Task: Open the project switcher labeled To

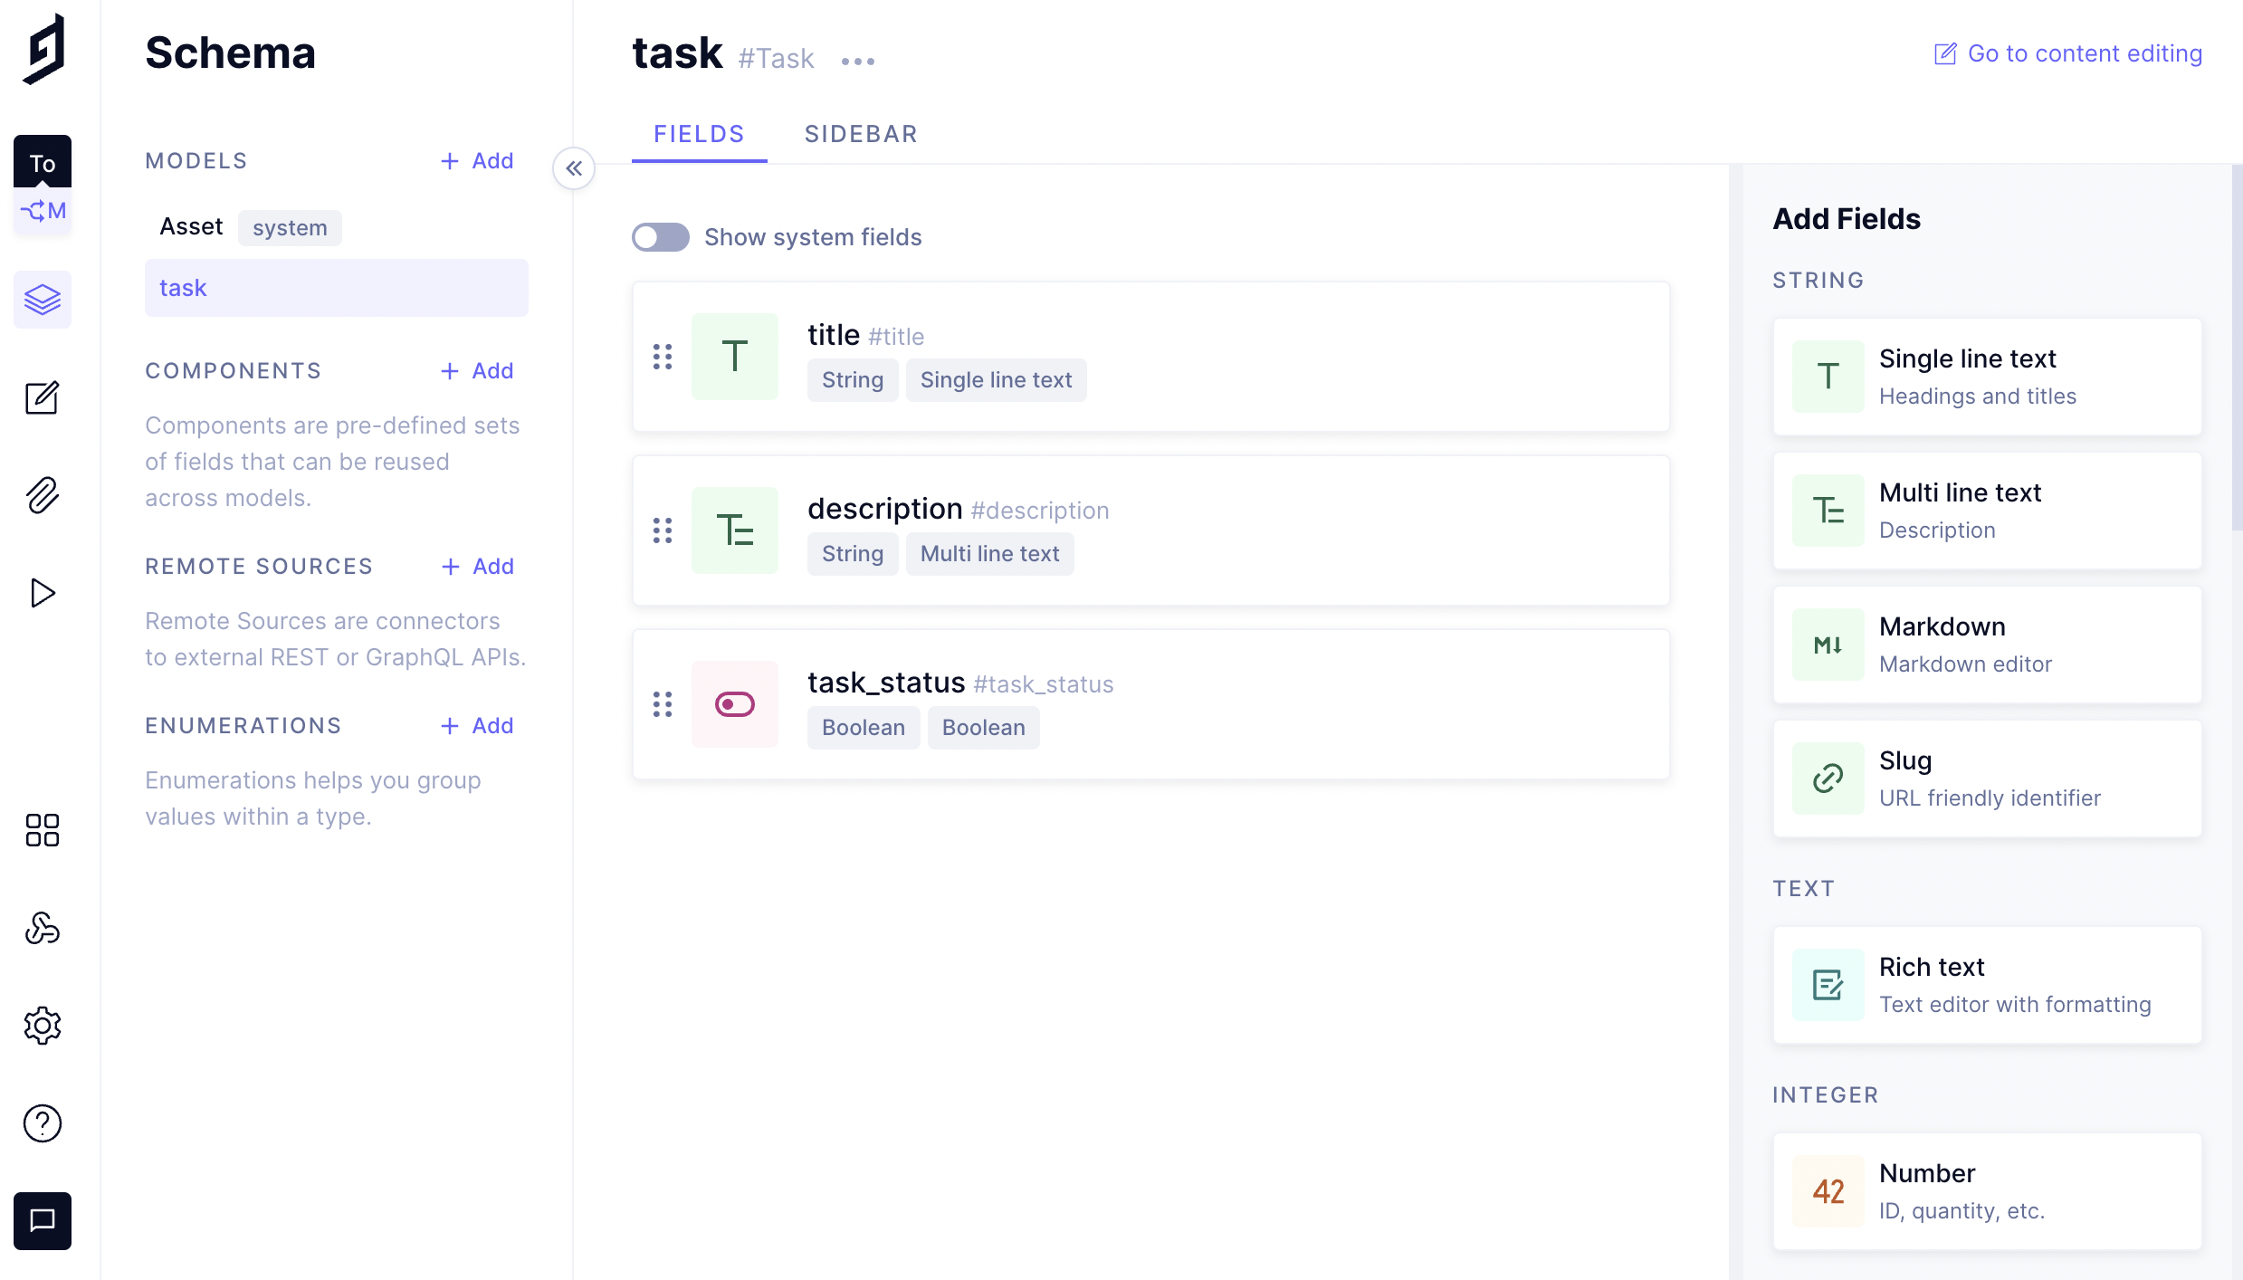Action: [42, 163]
